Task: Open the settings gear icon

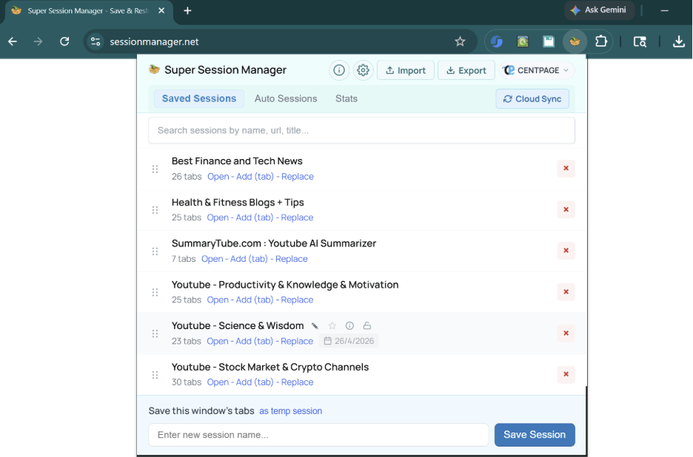Action: [x=363, y=70]
